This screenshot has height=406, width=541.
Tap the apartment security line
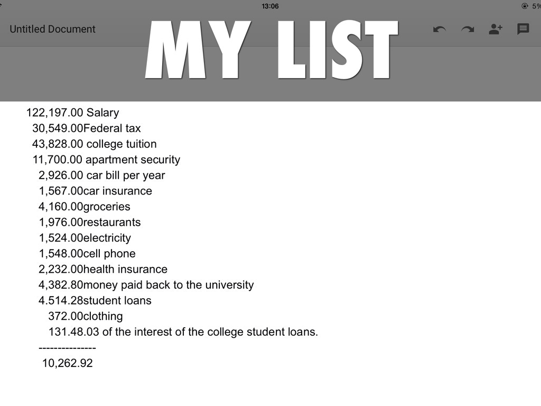(x=106, y=160)
